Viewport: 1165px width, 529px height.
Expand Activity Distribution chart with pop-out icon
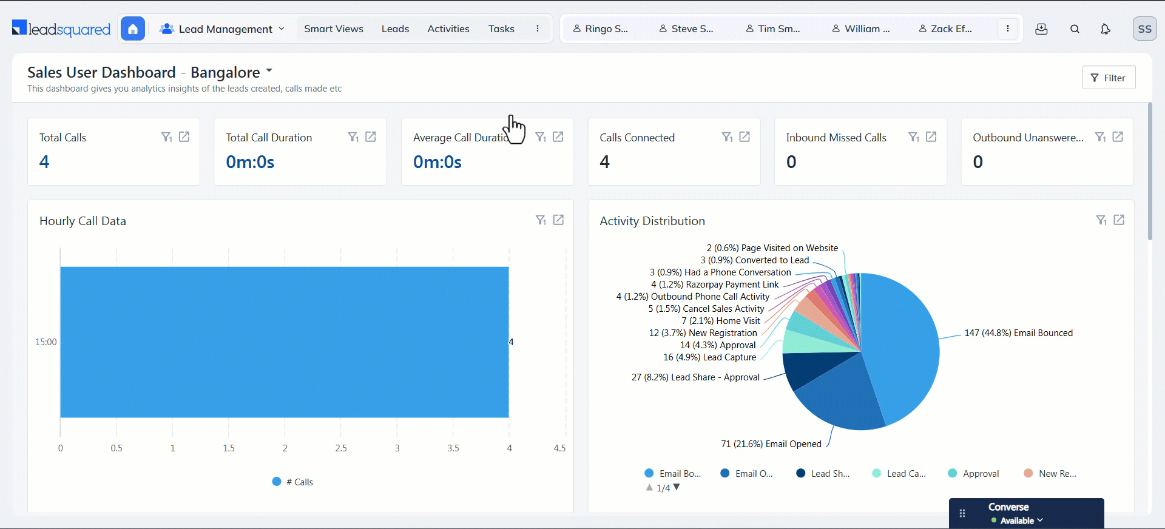(x=1119, y=220)
